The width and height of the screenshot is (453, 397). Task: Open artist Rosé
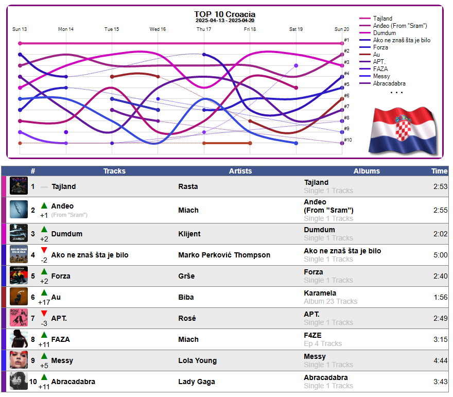click(x=187, y=318)
